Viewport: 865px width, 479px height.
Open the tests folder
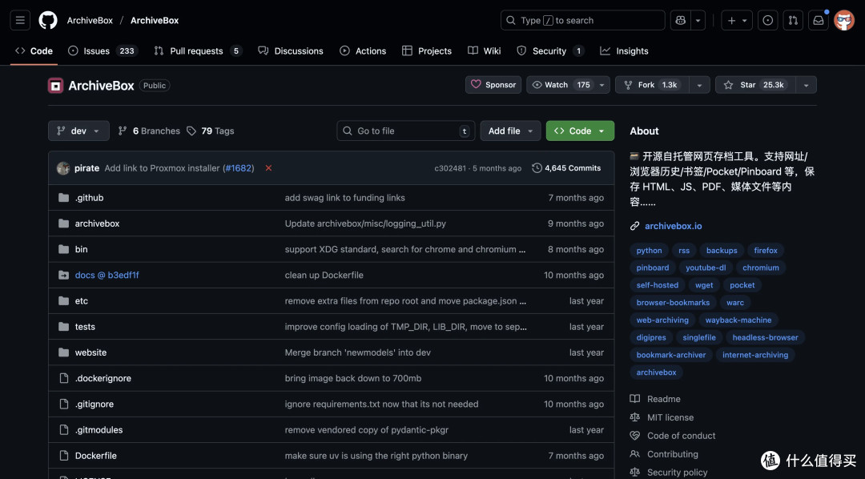point(85,327)
